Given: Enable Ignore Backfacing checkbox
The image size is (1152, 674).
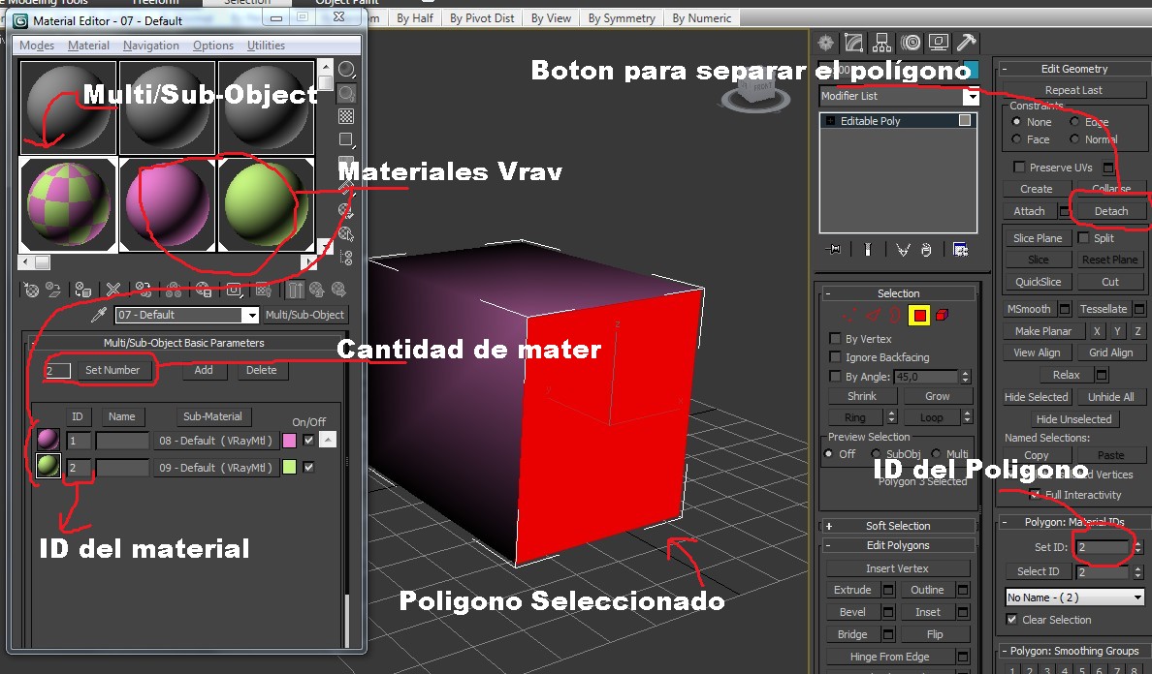Looking at the screenshot, I should tap(835, 356).
